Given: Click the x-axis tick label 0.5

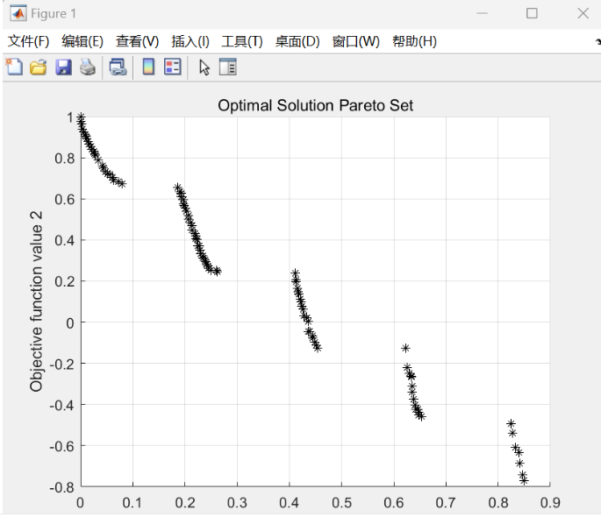Looking at the screenshot, I should (341, 503).
